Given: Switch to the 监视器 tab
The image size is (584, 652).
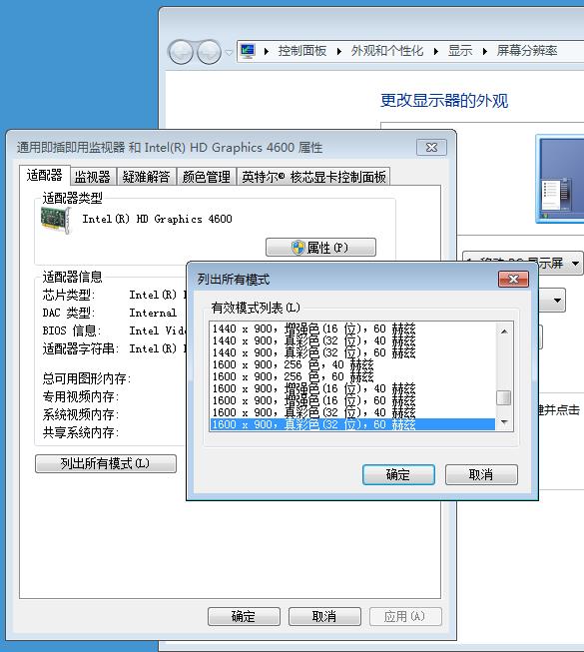Looking at the screenshot, I should point(93,177).
